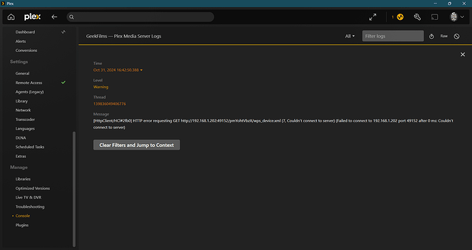Click the activity pulse icon beside Dashboard
Screen dimensions: 472x250
coord(63,32)
